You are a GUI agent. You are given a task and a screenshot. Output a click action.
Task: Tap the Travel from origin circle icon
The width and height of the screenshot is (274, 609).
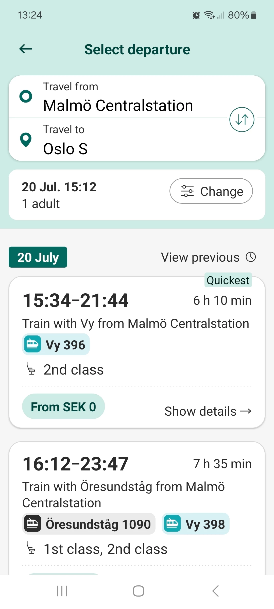[26, 96]
